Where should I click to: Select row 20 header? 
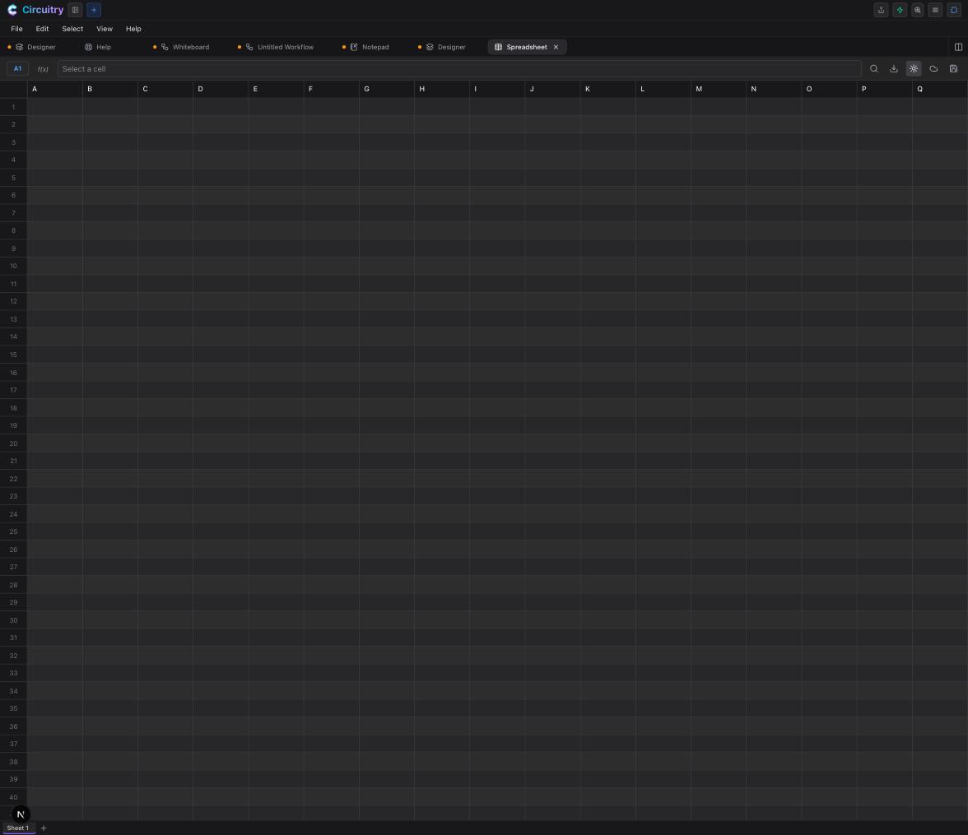13,443
